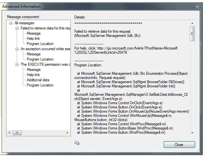Click the 'Program Location:' heading in Details
The image size is (213, 157).
point(88,65)
